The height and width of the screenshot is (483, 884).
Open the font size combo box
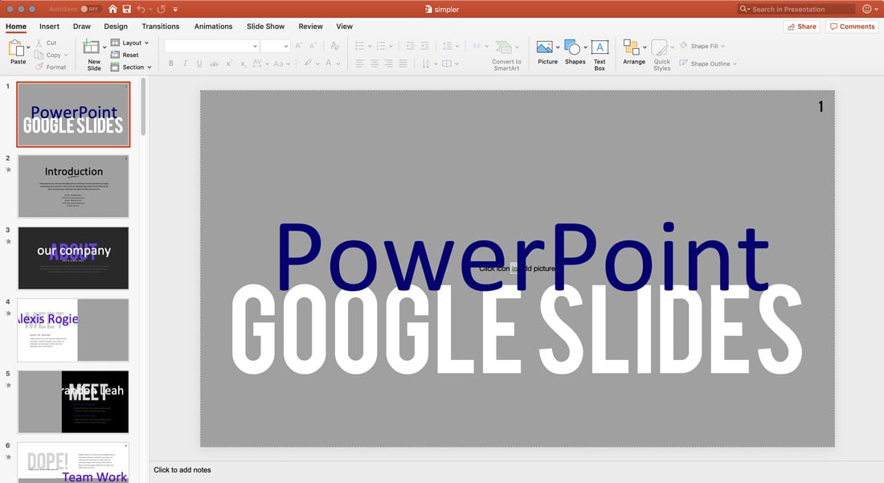pos(275,47)
